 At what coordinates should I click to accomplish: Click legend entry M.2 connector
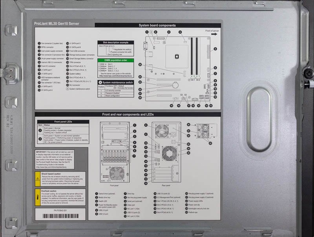tap(73, 85)
